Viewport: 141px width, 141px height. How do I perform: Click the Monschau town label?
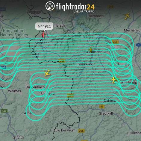point(43,43)
